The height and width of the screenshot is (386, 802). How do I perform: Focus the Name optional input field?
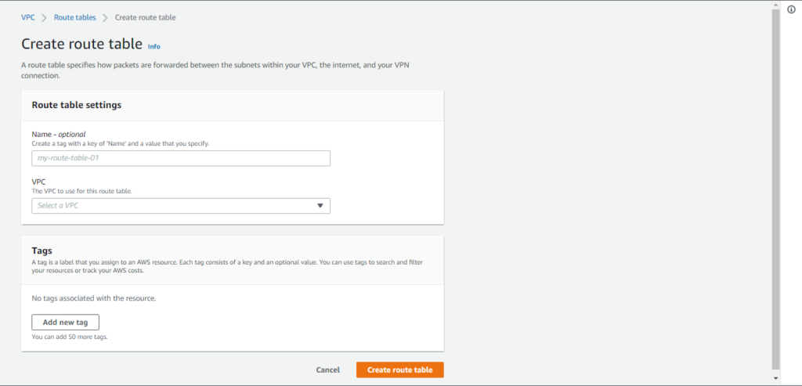tap(181, 158)
